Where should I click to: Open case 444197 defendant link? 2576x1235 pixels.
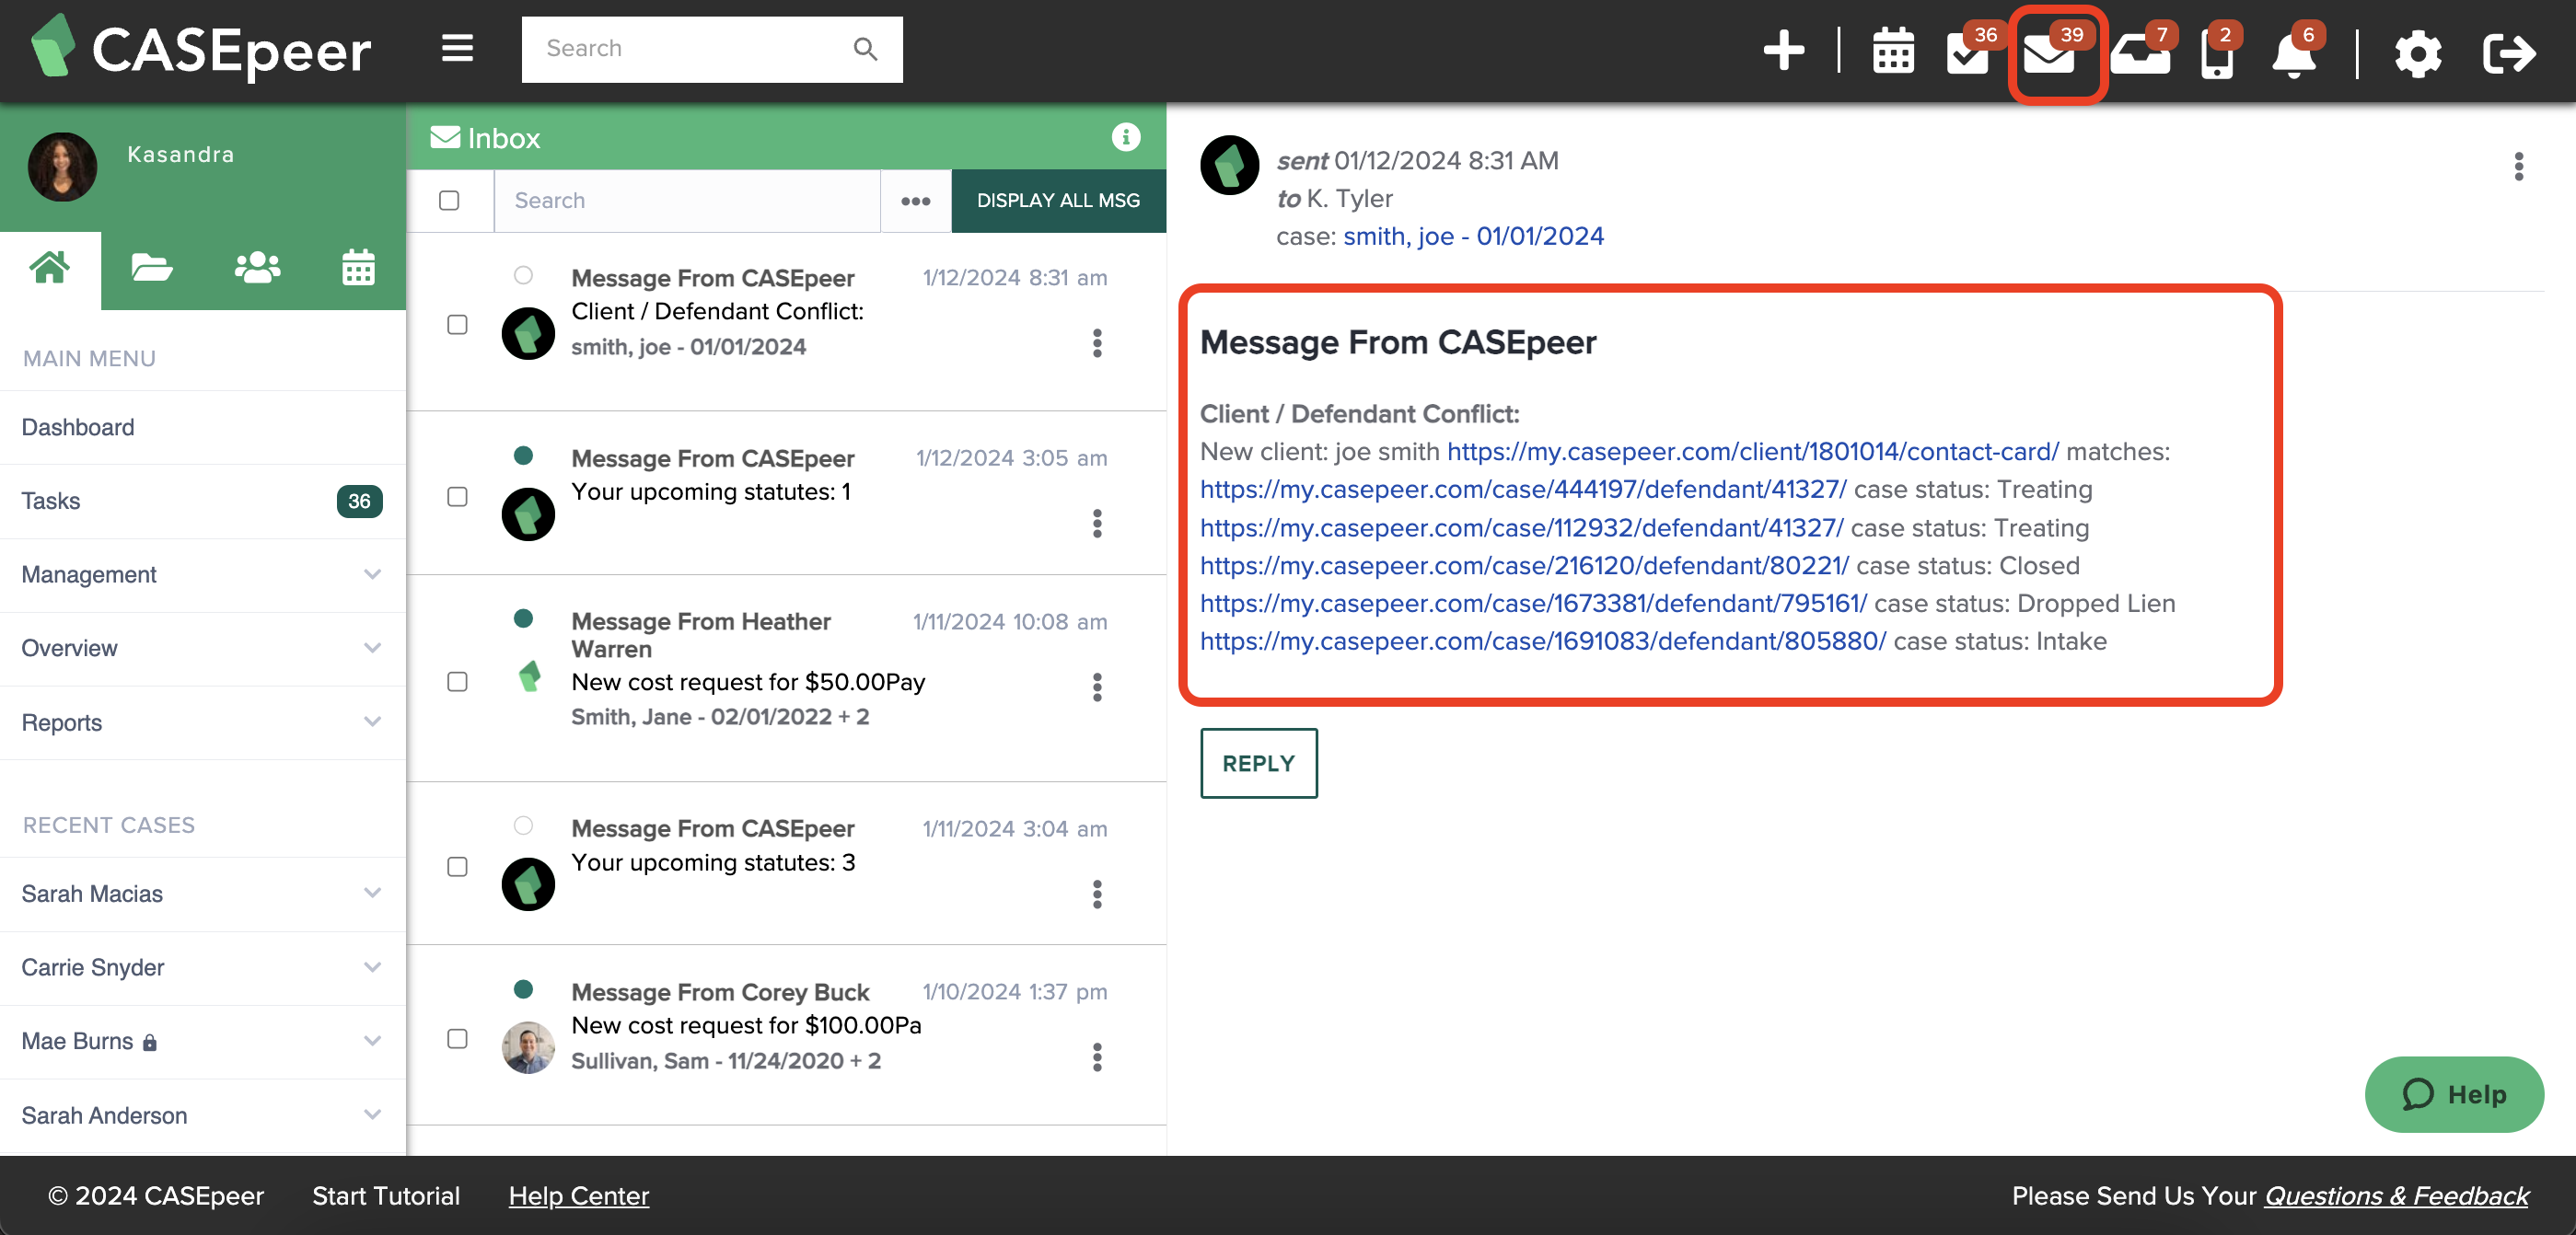coord(1523,490)
